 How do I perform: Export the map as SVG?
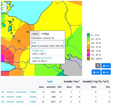click(106, 72)
